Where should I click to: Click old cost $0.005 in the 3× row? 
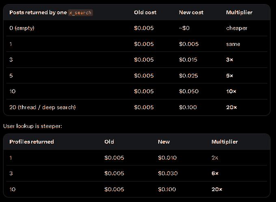click(x=144, y=60)
